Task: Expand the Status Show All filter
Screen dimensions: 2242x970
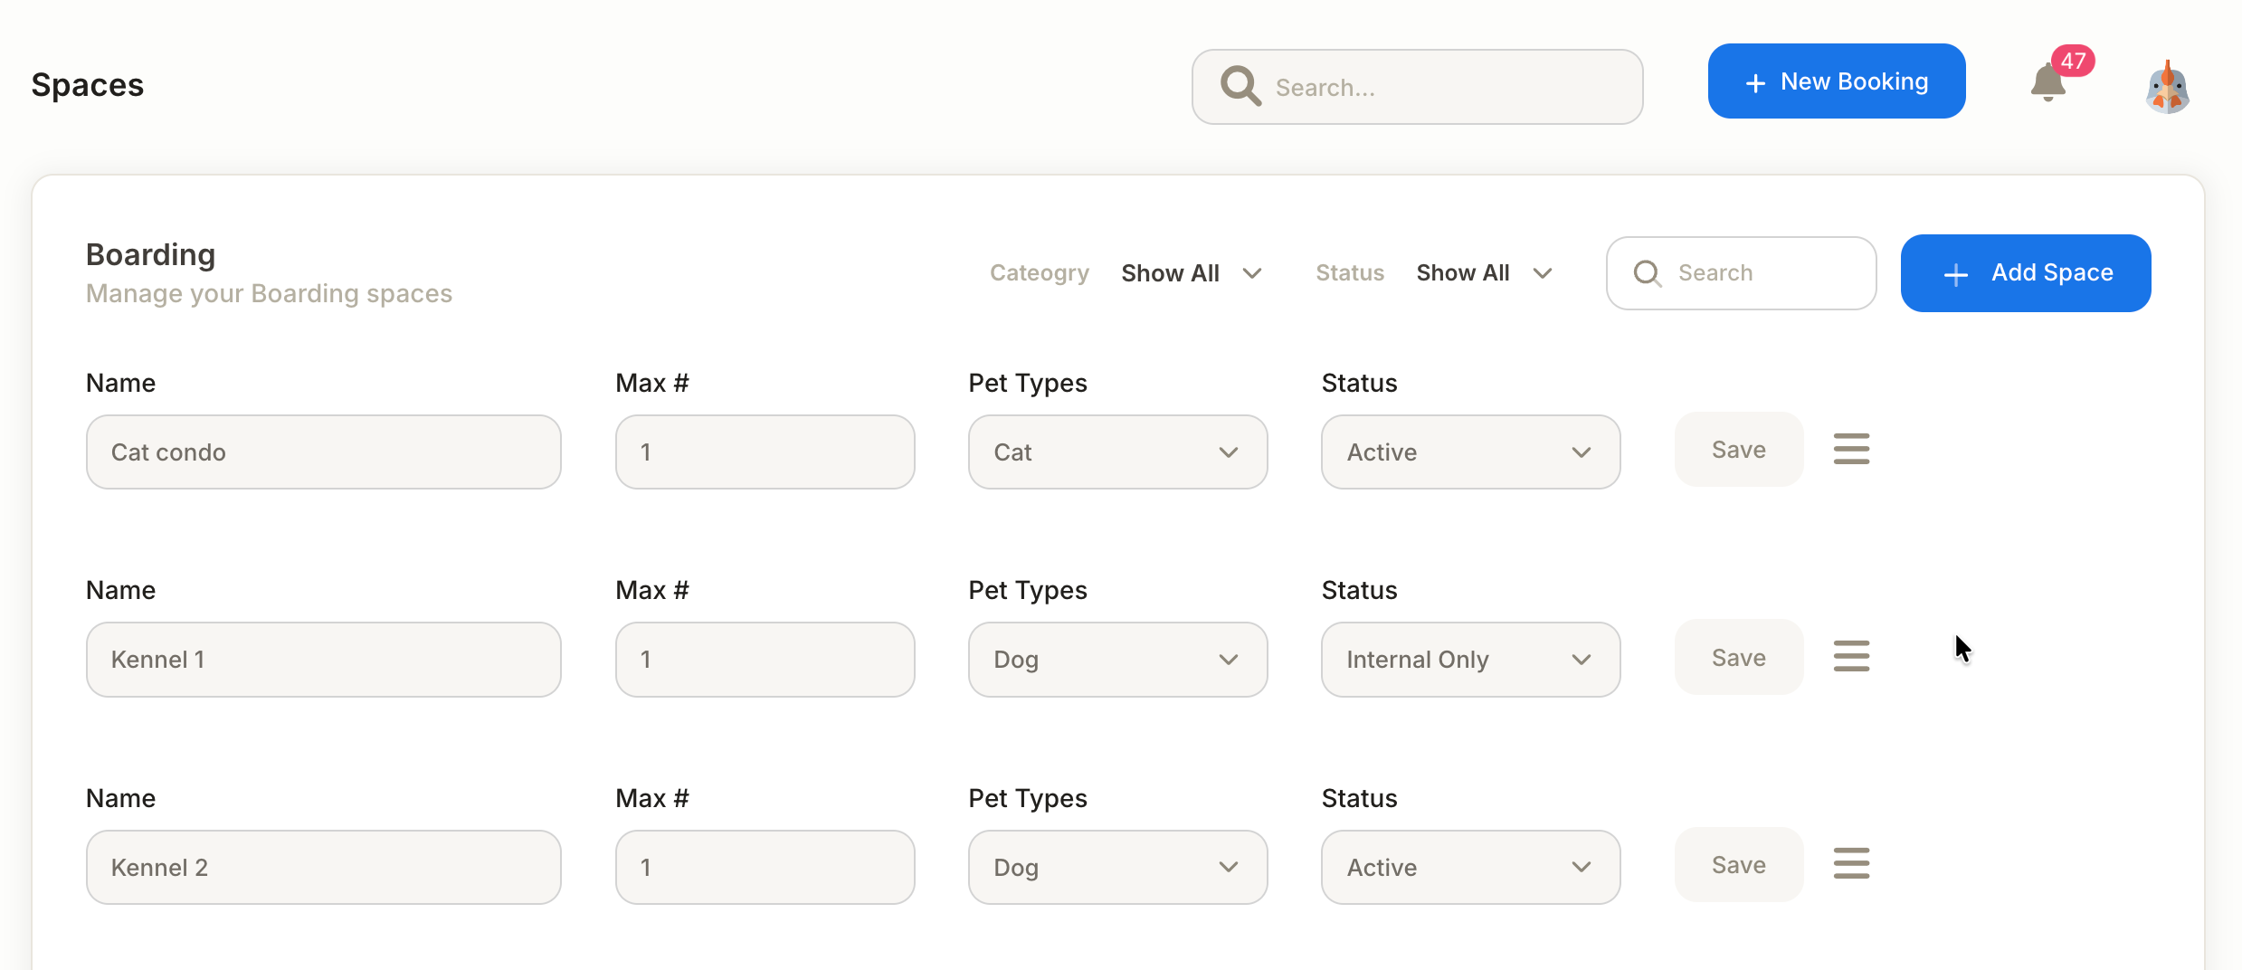Action: 1484,273
